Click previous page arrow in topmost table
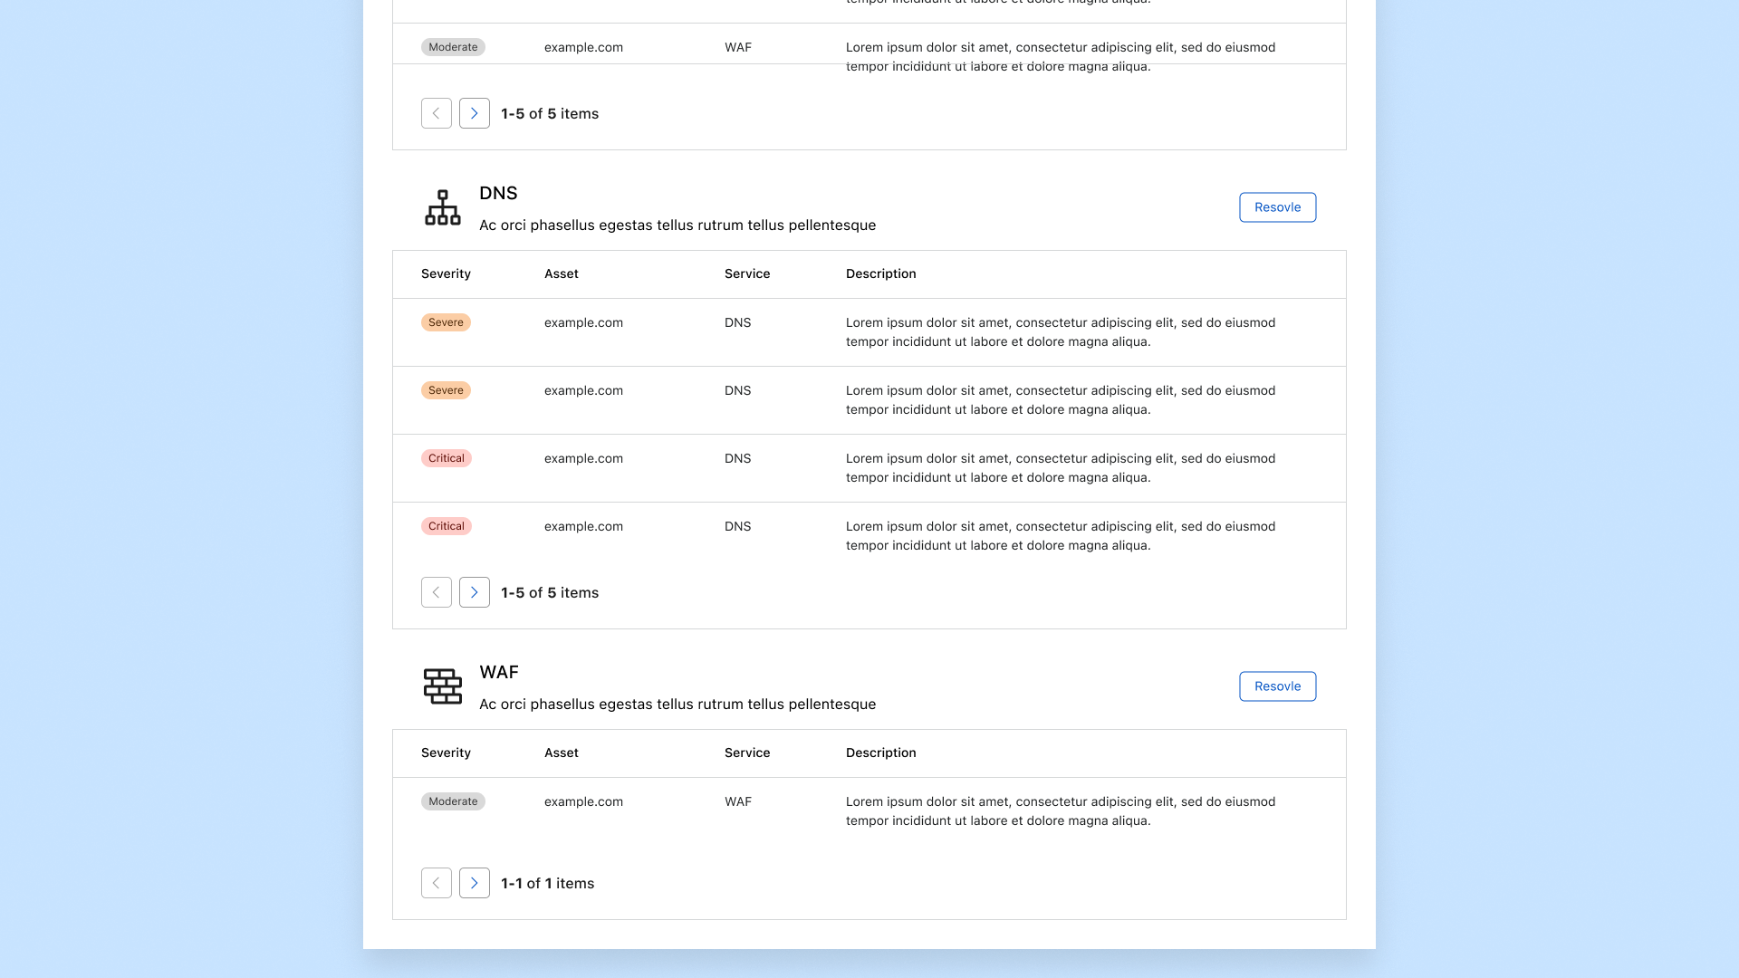Screen dimensions: 1739x978 click(436, 113)
